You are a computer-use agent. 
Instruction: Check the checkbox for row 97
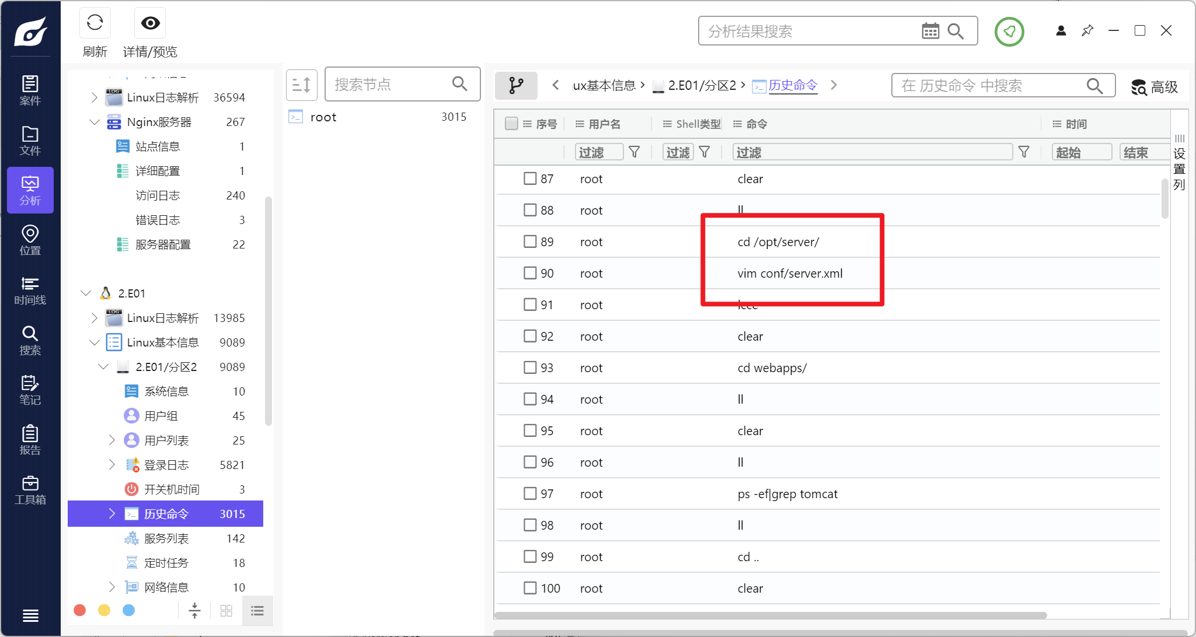pos(530,494)
